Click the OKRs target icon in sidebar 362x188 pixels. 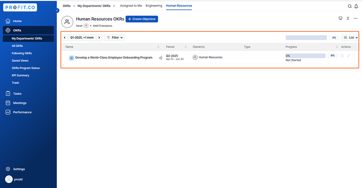(x=8, y=30)
